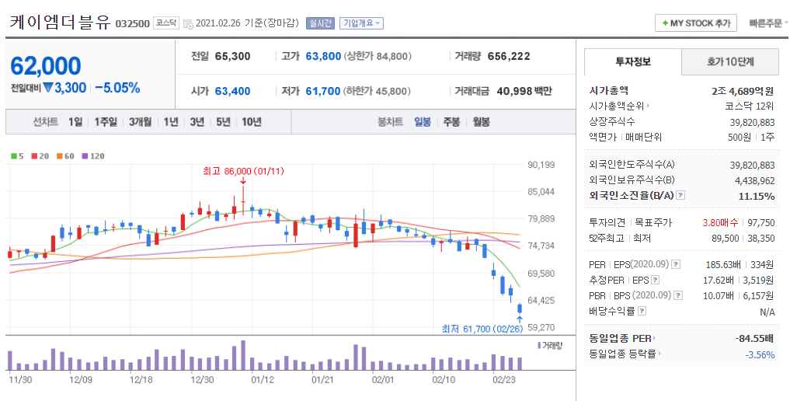Click the 실시간 button

pyautogui.click(x=320, y=23)
